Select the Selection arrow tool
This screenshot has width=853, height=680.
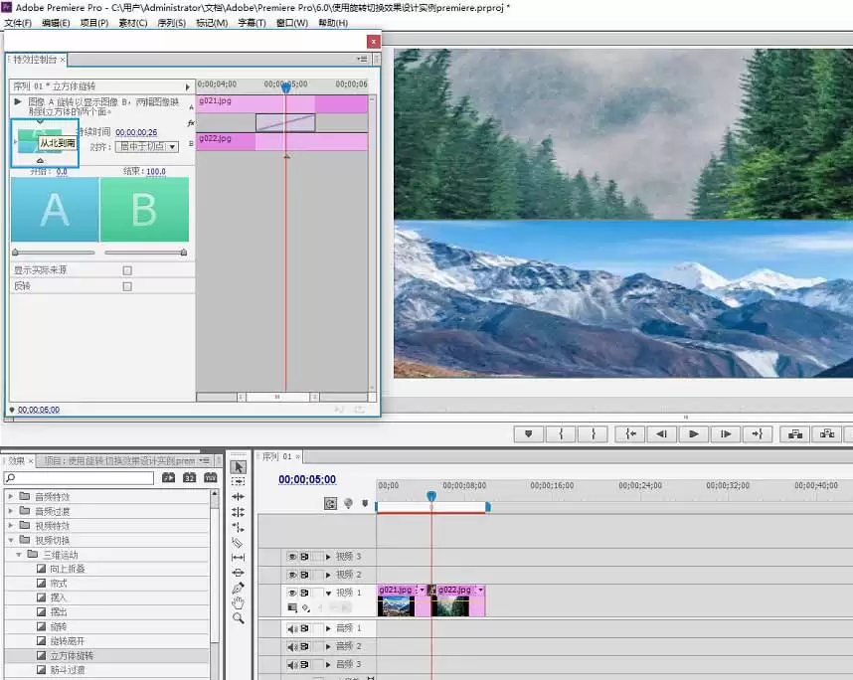239,467
